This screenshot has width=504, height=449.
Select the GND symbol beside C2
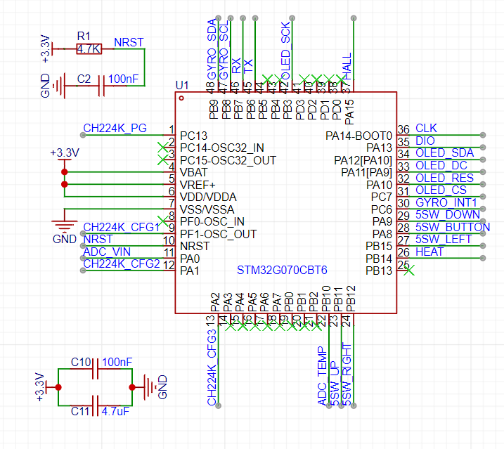click(59, 86)
